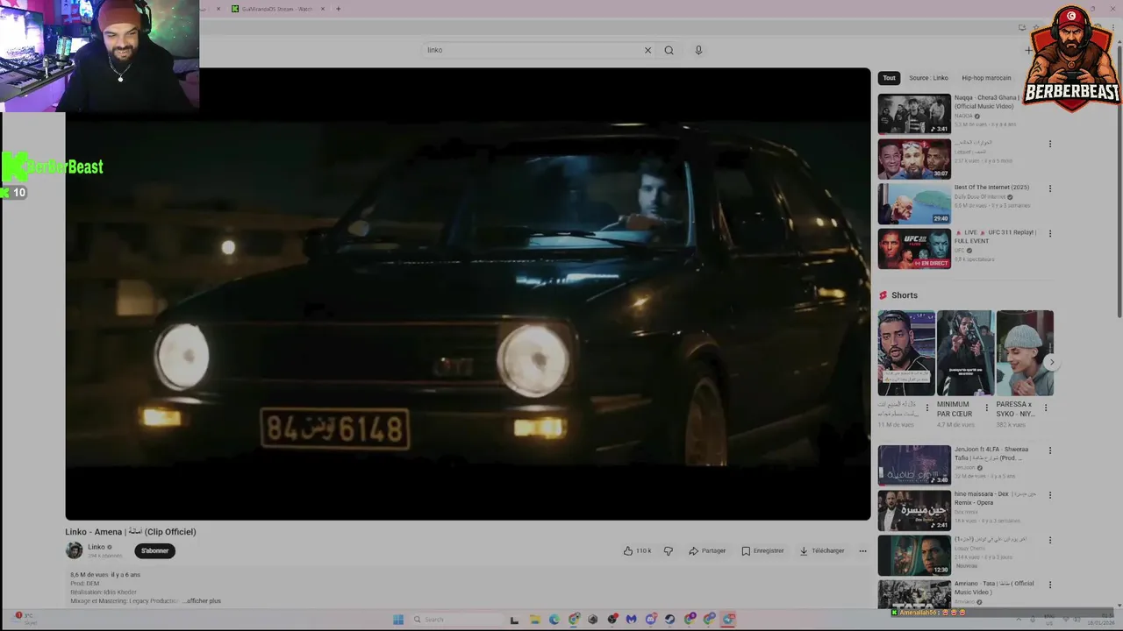This screenshot has height=631, width=1123.
Task: Share the video with Partager
Action: (707, 551)
